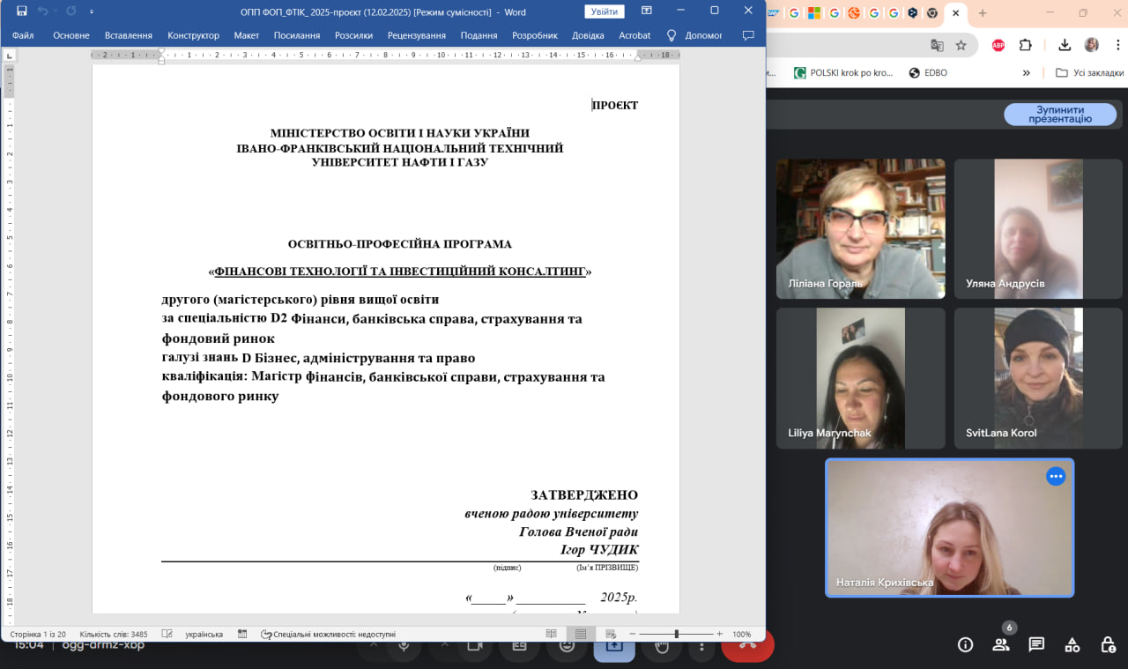This screenshot has width=1128, height=669.
Task: Switch Word to Web Layout view
Action: coord(609,634)
